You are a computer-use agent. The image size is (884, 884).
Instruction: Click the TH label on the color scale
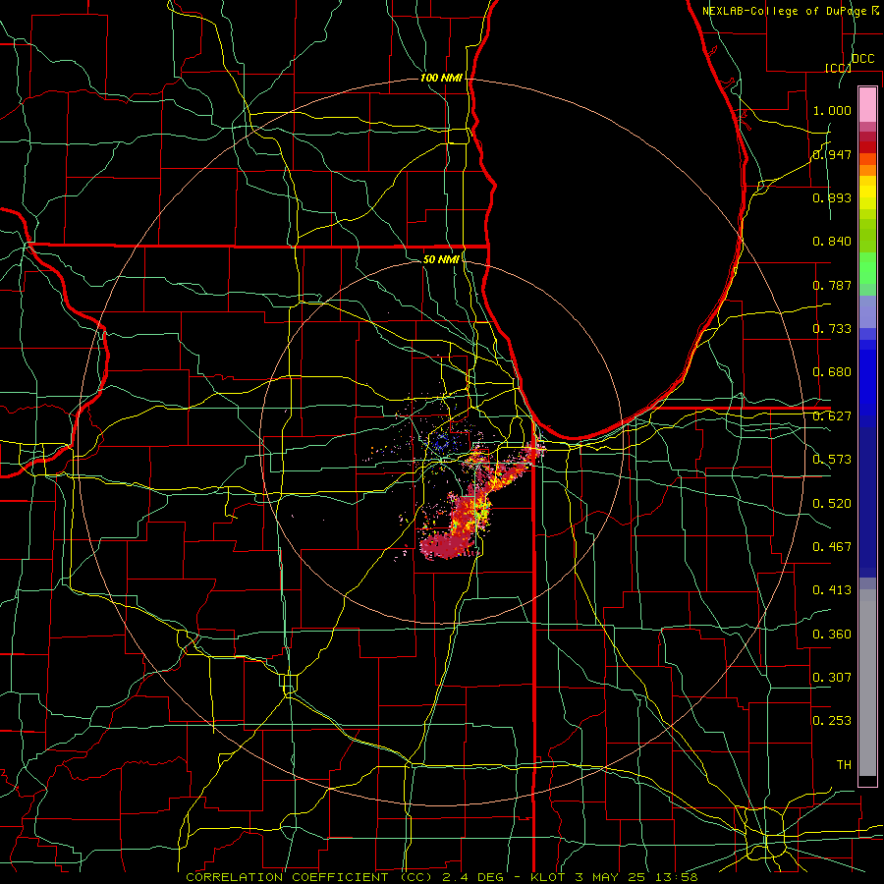click(x=844, y=765)
